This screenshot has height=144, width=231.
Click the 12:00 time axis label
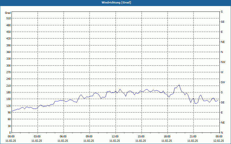pyautogui.click(x=115, y=137)
